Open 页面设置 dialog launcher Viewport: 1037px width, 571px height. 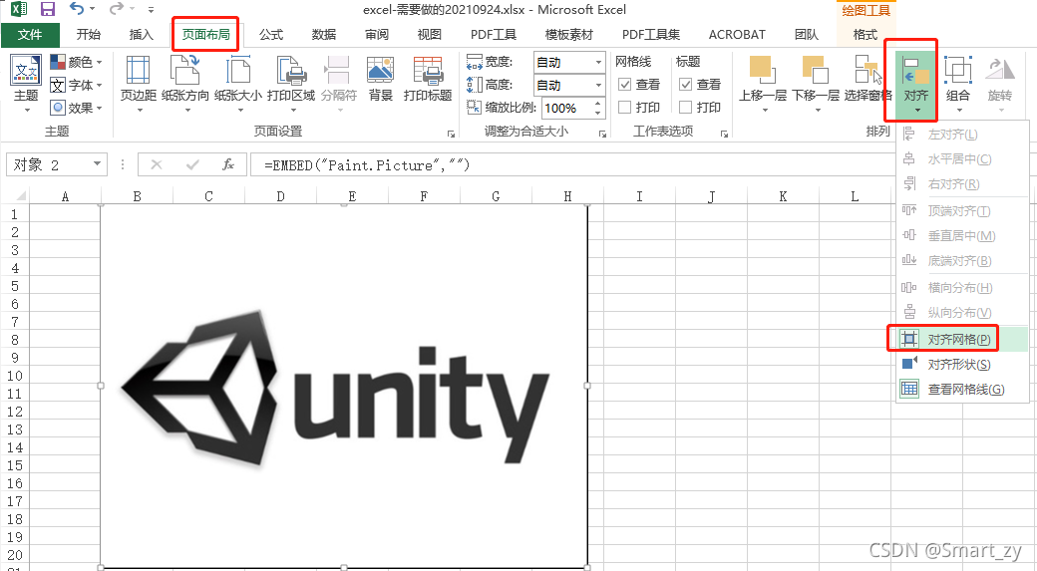451,134
